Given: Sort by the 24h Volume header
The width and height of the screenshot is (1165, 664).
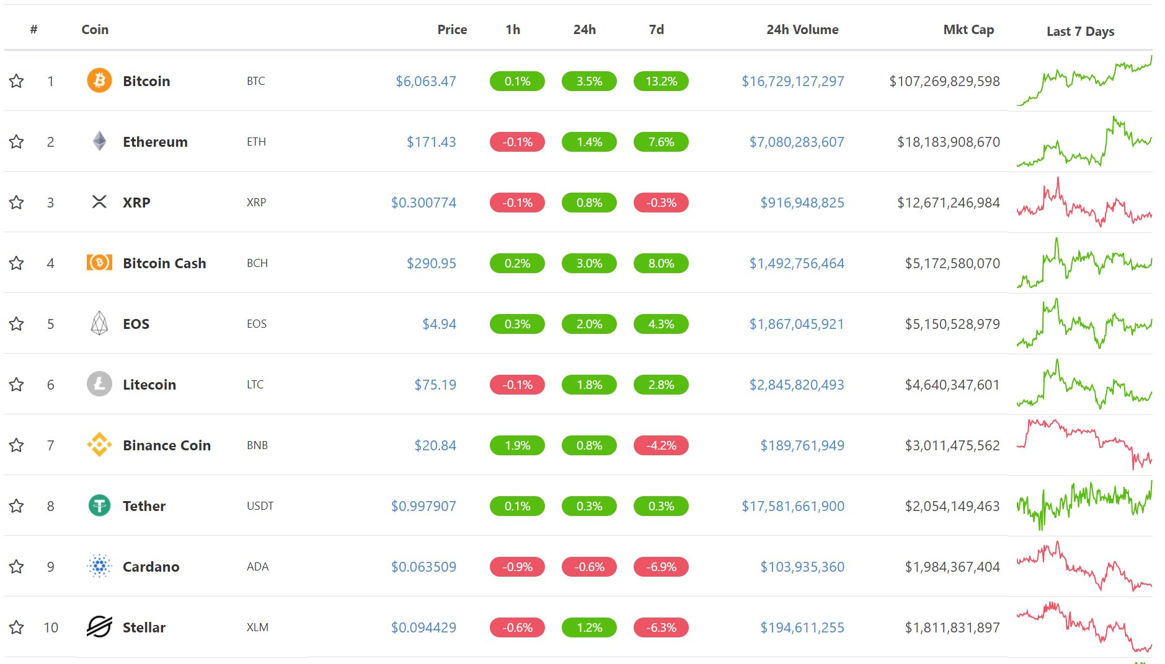Looking at the screenshot, I should tap(802, 29).
